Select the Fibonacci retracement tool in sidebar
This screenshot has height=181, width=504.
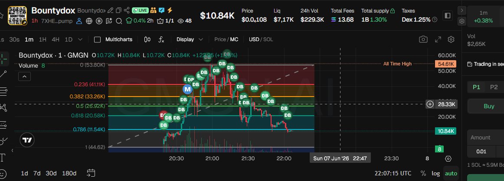[3, 91]
